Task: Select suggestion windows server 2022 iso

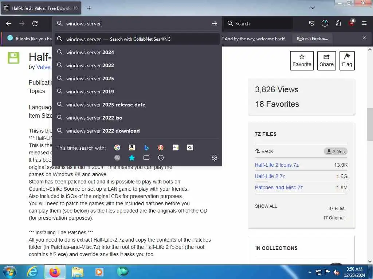Action: (137, 118)
